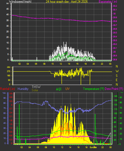
Task: Click the '270' wind direction axis value
Action: (x=9, y=71)
